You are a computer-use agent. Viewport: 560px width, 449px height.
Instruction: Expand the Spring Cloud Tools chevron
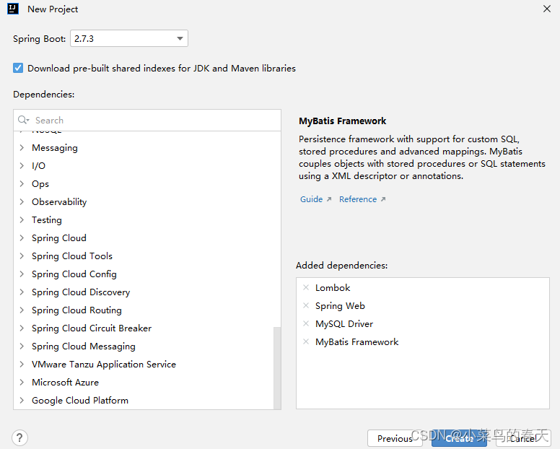click(22, 256)
